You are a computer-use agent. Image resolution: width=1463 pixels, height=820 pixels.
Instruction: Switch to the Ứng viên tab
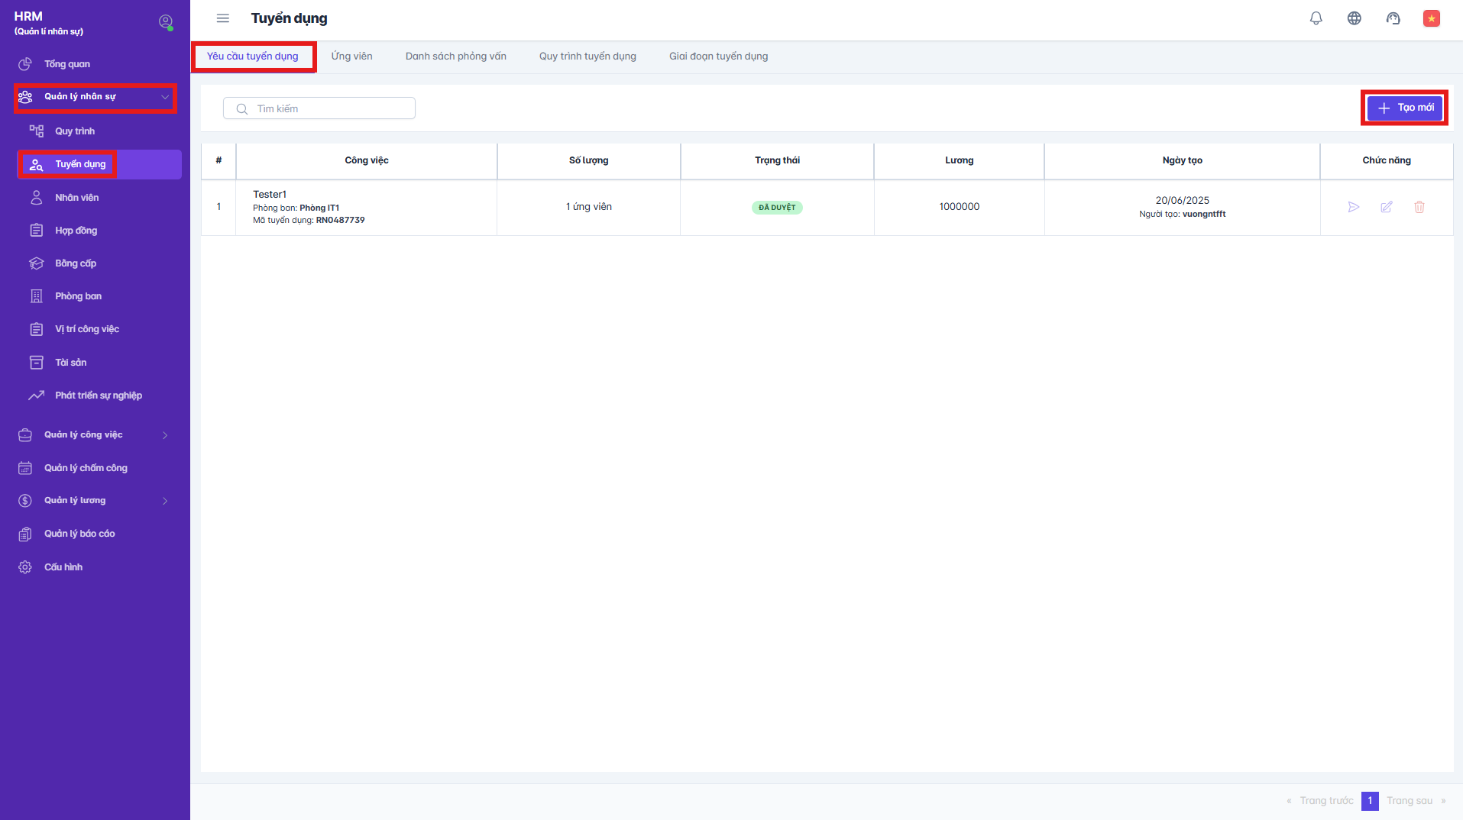click(351, 56)
